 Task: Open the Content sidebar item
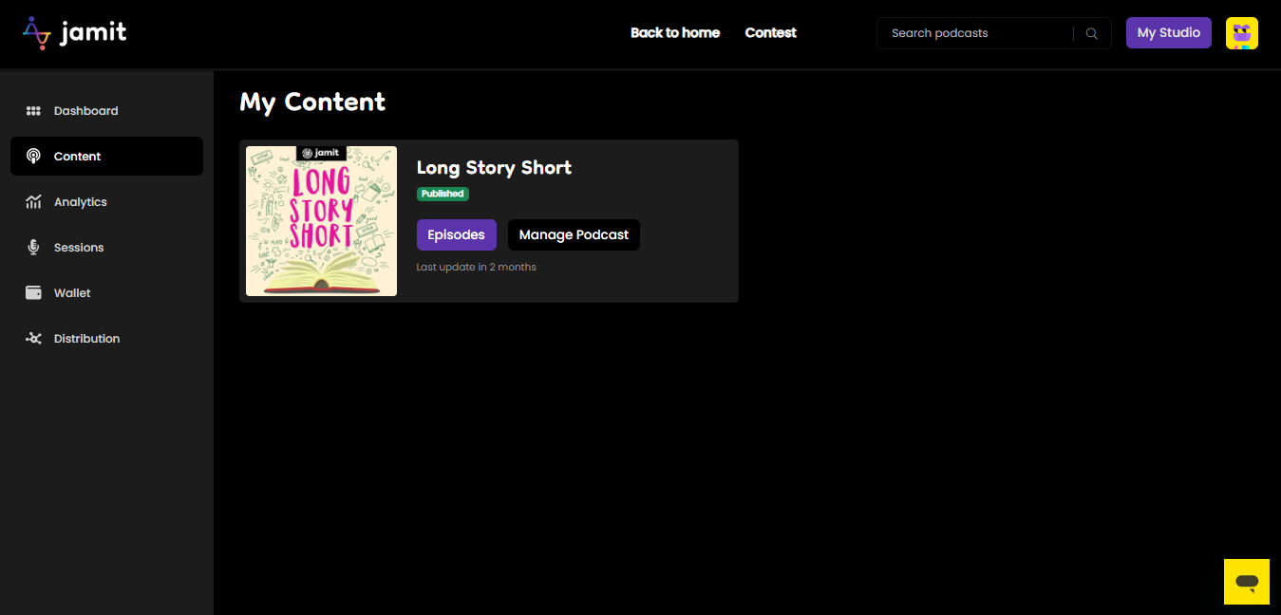(106, 157)
